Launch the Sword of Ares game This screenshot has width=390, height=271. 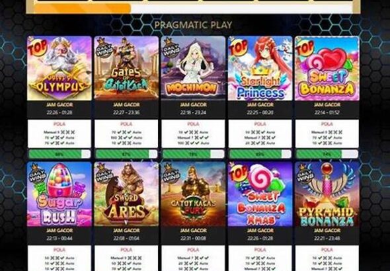(x=126, y=194)
